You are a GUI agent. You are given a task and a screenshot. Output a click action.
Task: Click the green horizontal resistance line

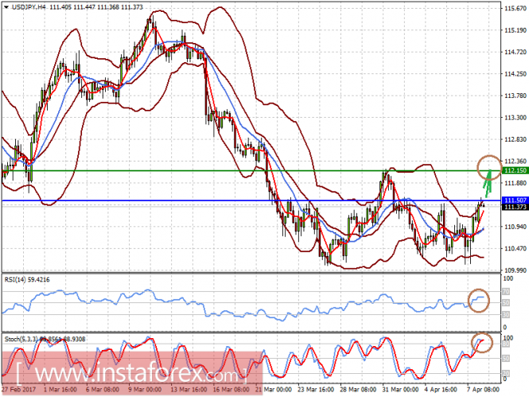[251, 171]
